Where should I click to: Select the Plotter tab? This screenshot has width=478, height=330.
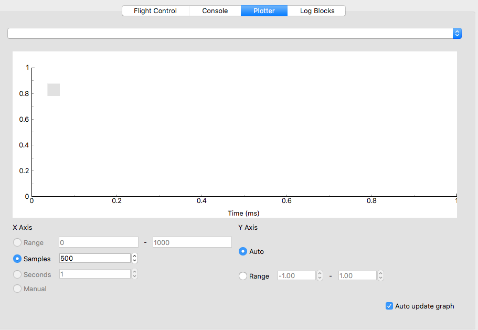point(264,10)
